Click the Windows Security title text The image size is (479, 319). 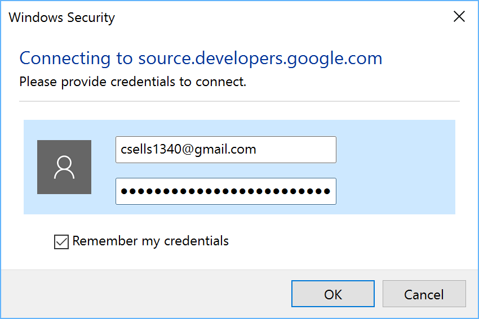pyautogui.click(x=62, y=17)
